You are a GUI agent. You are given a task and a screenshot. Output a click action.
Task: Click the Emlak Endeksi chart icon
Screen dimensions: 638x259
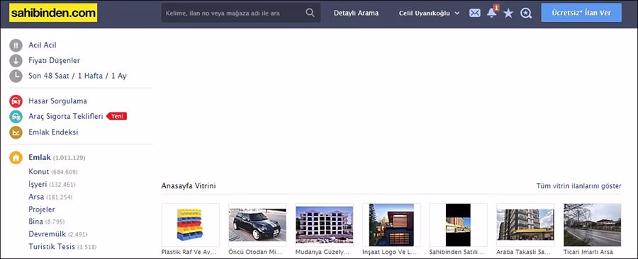(x=16, y=132)
